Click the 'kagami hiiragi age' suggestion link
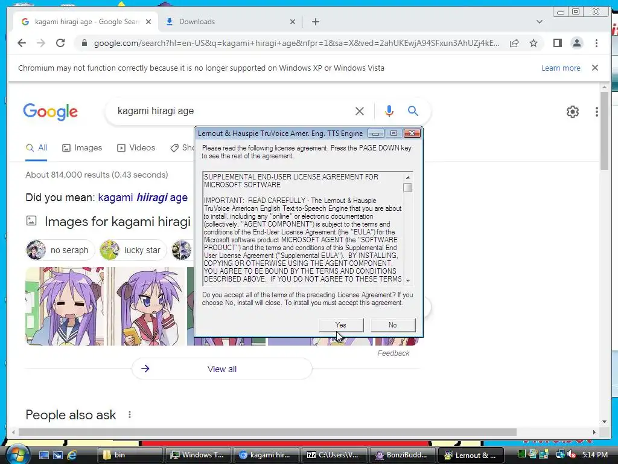618x464 pixels. tap(142, 198)
